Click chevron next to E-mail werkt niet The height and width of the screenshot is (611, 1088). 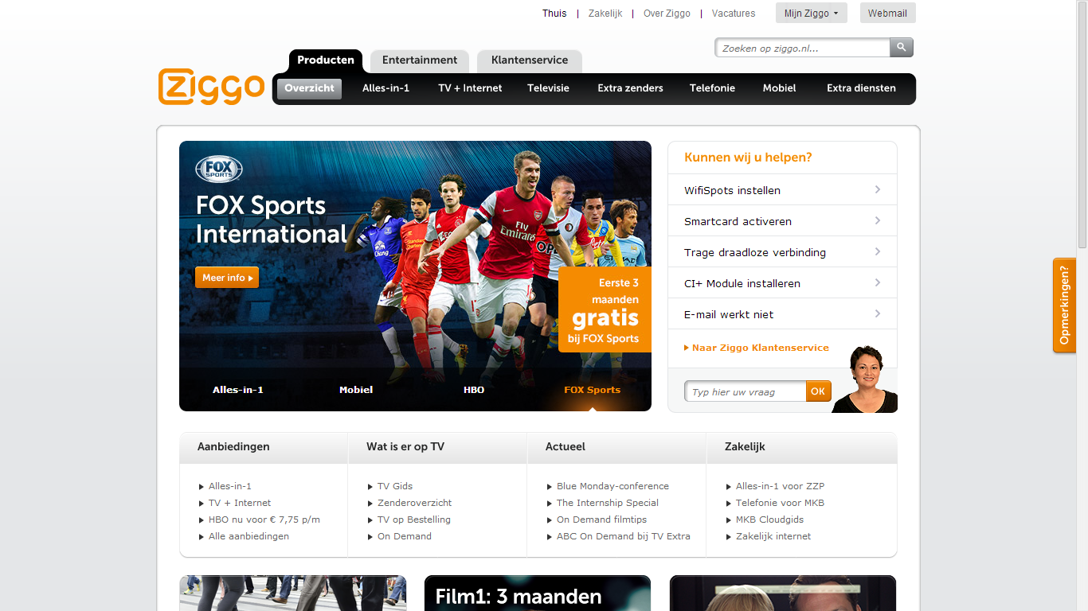pyautogui.click(x=877, y=313)
